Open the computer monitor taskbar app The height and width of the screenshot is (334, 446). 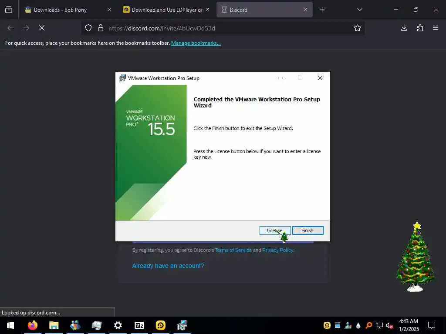click(96, 325)
